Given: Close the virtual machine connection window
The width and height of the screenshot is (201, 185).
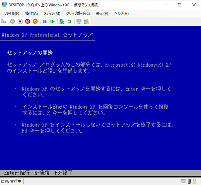Looking at the screenshot, I should coord(194,5).
